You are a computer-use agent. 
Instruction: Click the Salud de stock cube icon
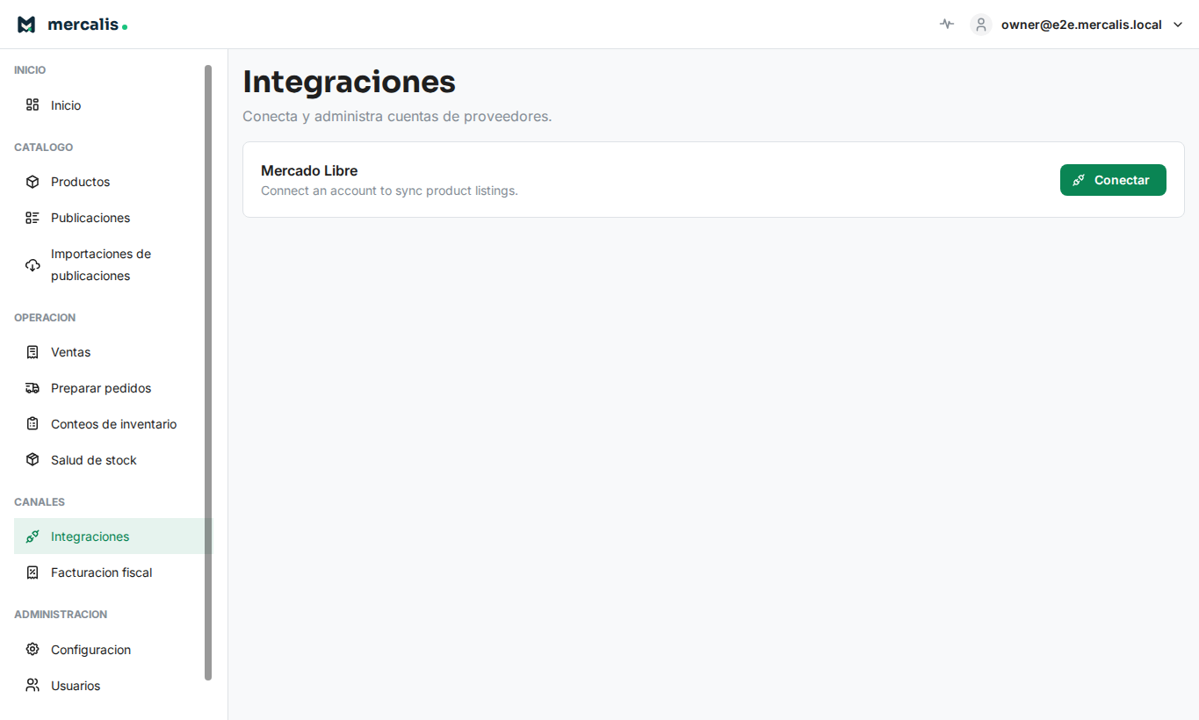coord(33,460)
